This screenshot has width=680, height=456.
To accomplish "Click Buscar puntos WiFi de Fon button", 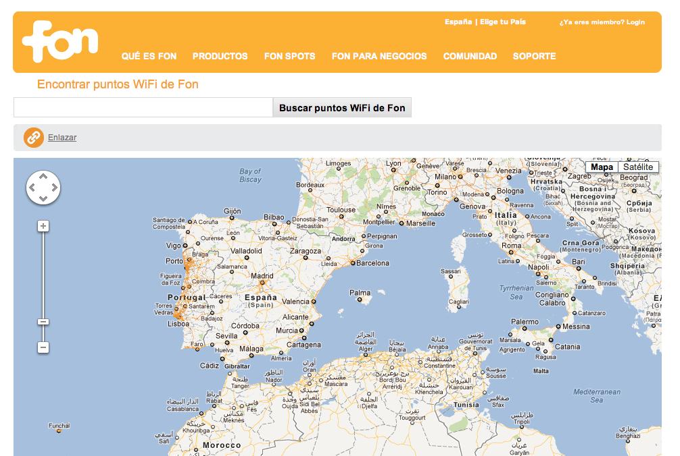I will click(342, 108).
